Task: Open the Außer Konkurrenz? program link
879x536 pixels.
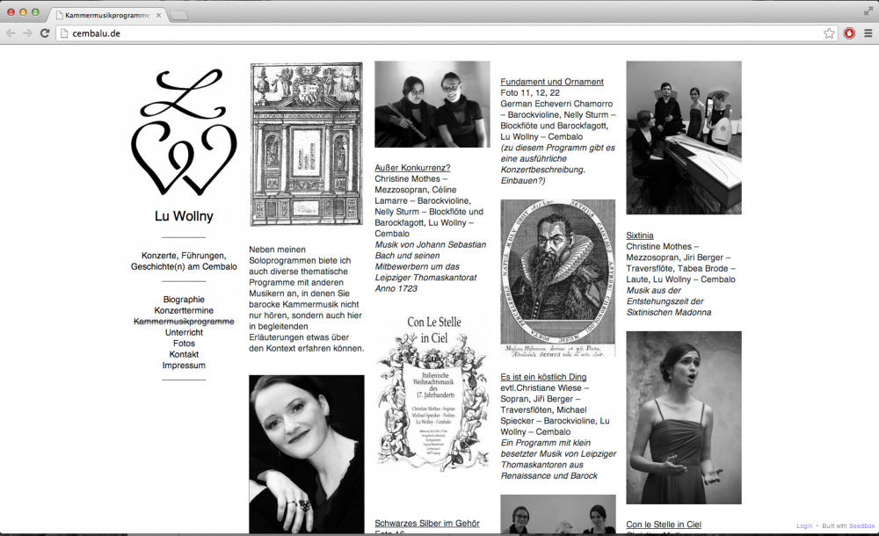Action: (x=412, y=167)
